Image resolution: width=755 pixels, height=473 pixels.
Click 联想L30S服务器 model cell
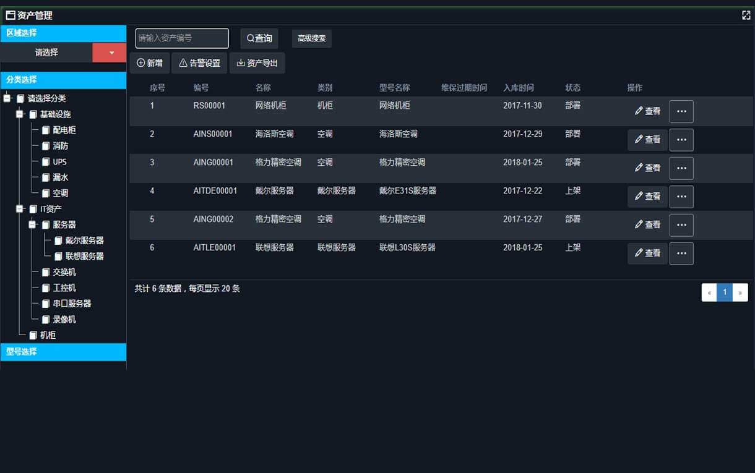tap(407, 247)
